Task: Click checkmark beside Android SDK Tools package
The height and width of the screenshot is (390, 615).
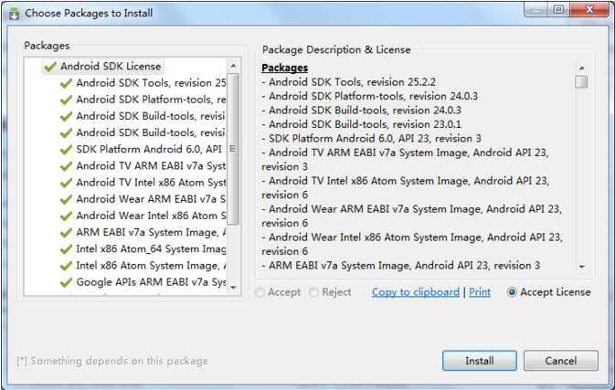Action: point(66,83)
